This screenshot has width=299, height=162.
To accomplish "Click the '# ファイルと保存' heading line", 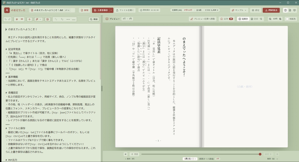I will (15, 128).
